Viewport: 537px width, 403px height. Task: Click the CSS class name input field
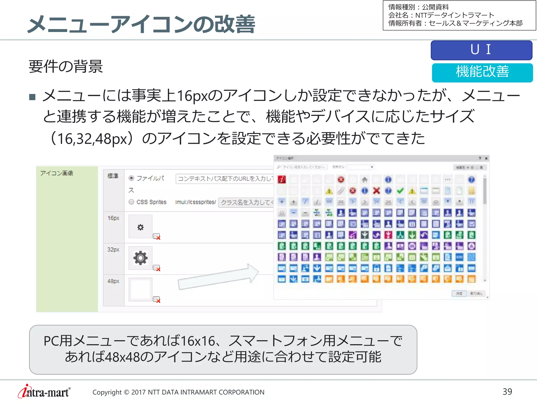click(x=246, y=202)
